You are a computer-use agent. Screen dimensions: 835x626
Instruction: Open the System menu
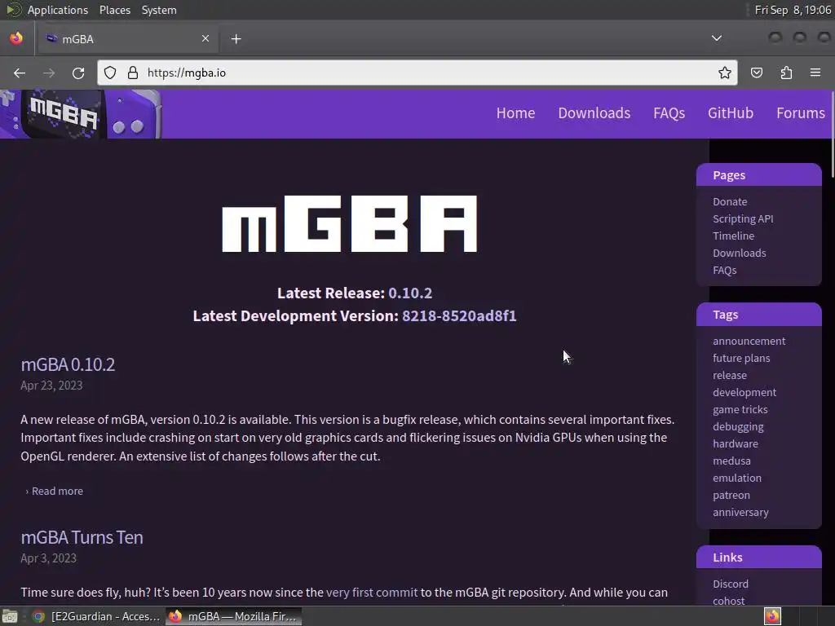(159, 10)
